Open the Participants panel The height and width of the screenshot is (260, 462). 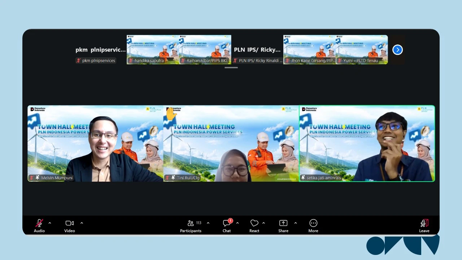[x=191, y=226]
